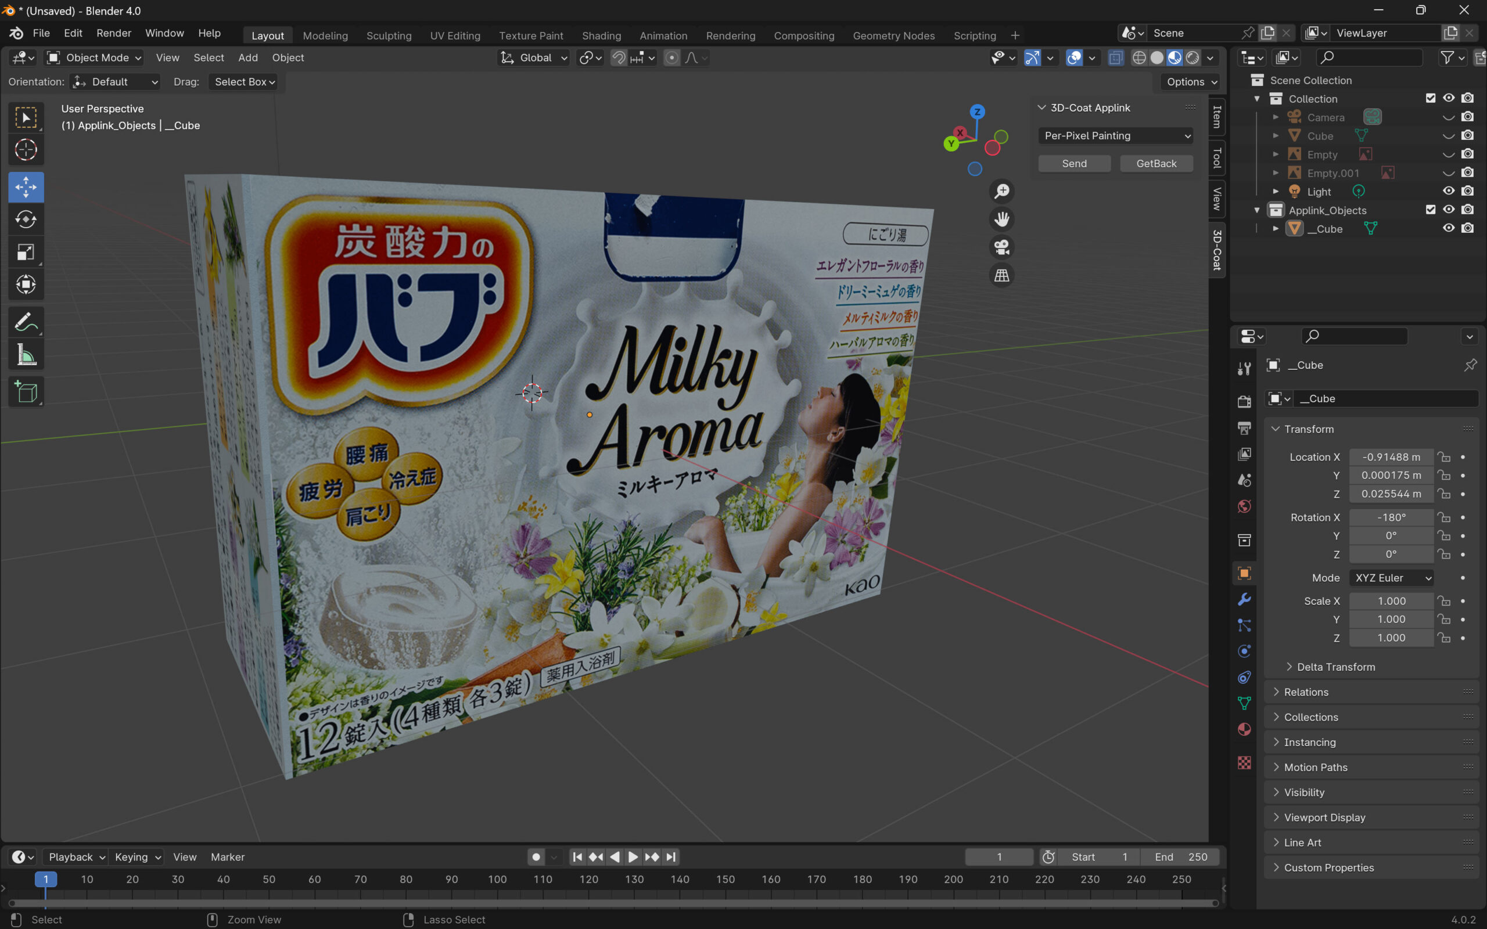Activate the Annotate pencil tool
This screenshot has width=1487, height=929.
tap(26, 322)
